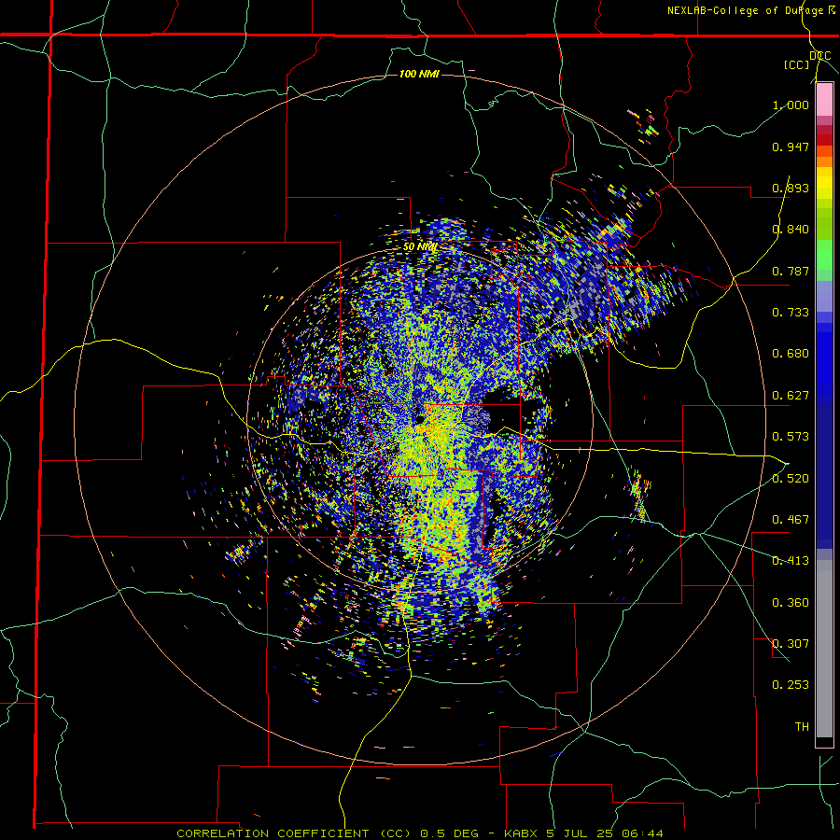840x840 pixels.
Task: Click the 0.520 legend value
Action: [791, 479]
